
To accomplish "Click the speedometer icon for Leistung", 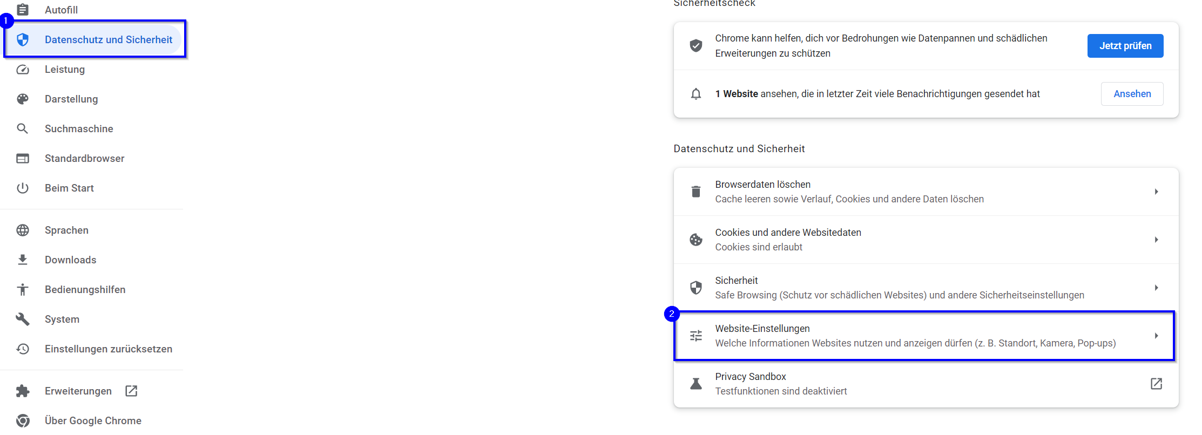I will (23, 69).
